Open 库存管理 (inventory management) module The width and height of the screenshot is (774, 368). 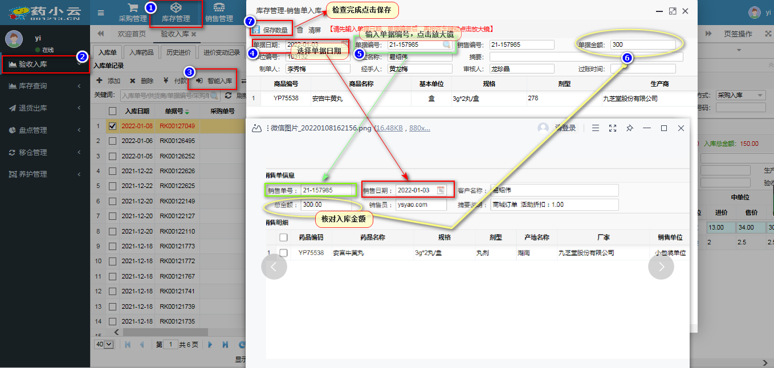tap(176, 13)
